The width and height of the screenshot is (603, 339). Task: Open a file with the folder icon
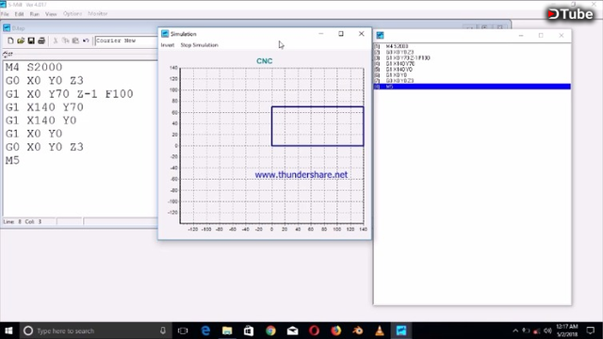tap(21, 40)
